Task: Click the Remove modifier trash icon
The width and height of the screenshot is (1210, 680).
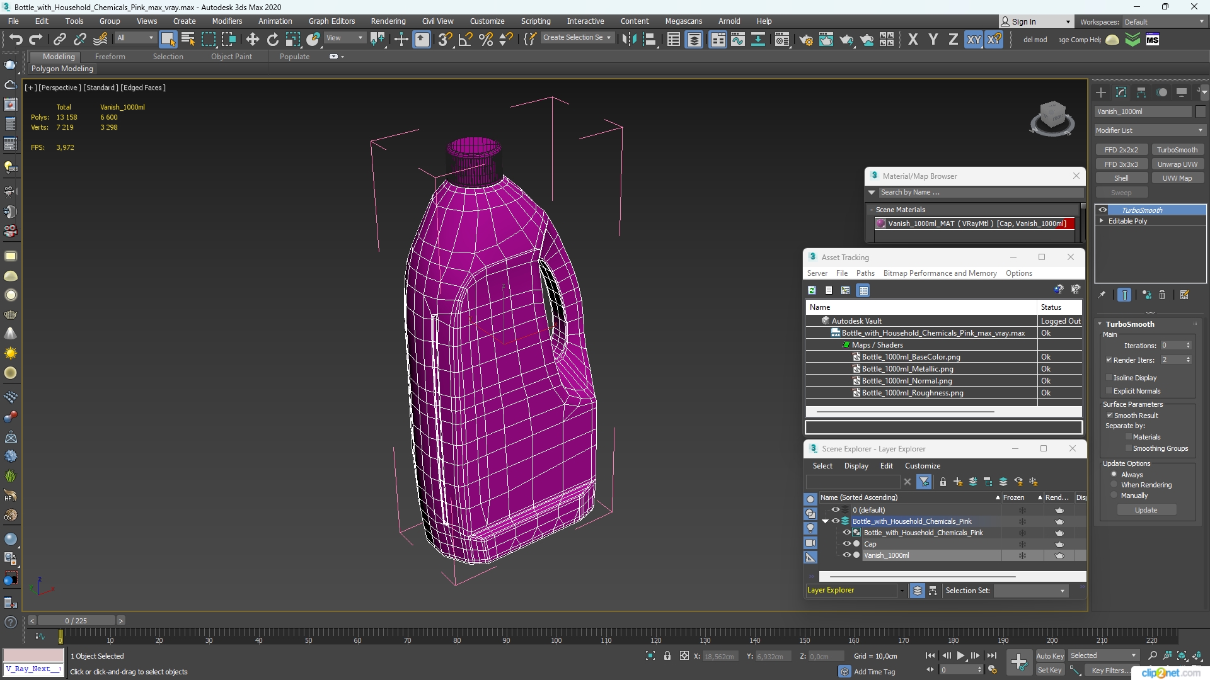Action: pos(1162,295)
